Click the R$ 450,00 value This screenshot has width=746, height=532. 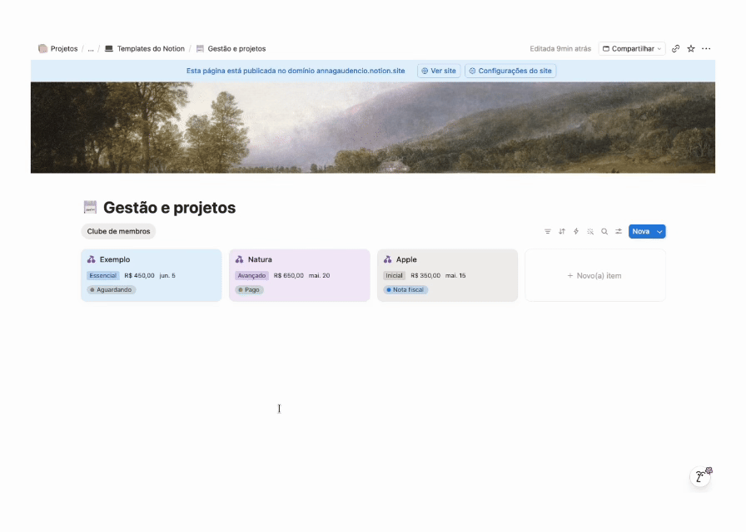pos(139,275)
